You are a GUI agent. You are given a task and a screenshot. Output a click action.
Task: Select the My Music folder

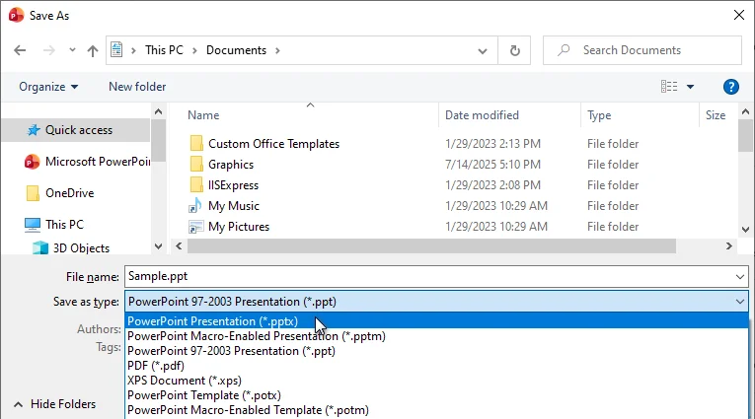pyautogui.click(x=234, y=206)
